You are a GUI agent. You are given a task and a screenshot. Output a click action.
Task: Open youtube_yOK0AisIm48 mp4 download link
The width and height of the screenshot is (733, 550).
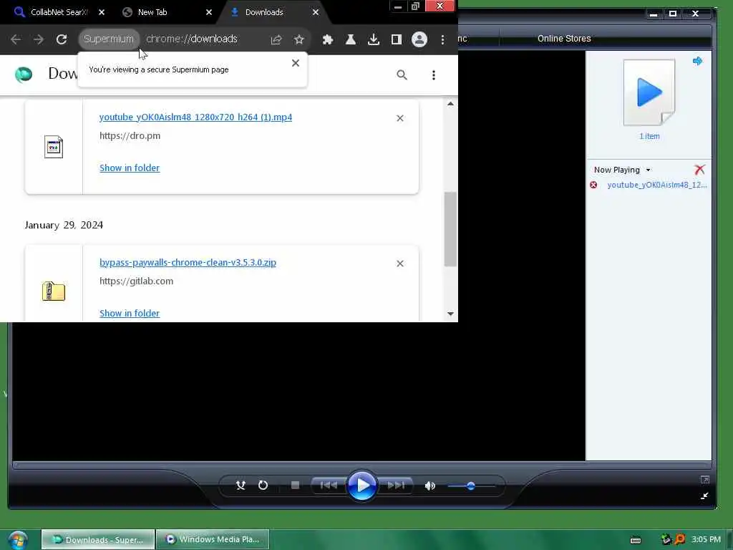tap(195, 117)
